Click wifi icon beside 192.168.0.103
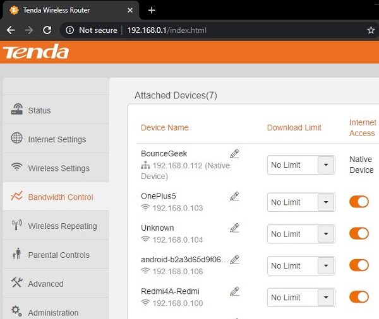Viewport: 379px width, 319px height. coord(145,207)
